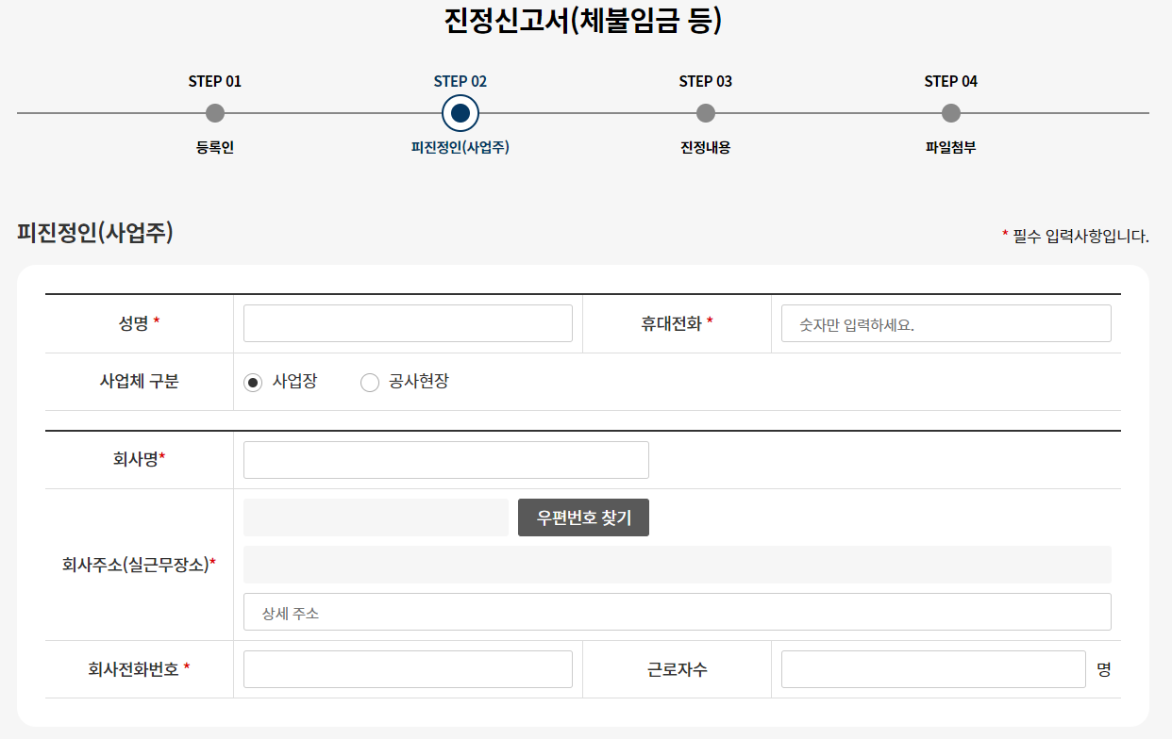The image size is (1172, 739).
Task: Toggle the 사업체 구분 option to 공사현장
Action: 370,382
